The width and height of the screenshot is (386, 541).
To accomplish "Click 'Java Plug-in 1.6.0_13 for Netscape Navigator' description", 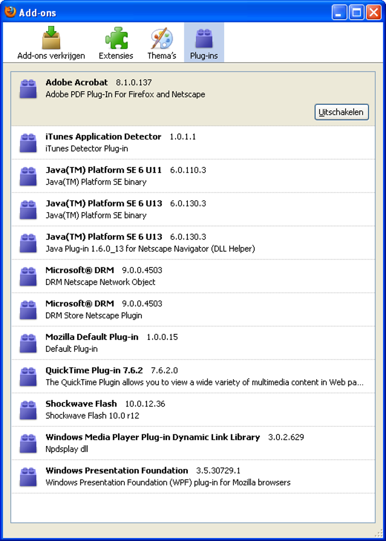I will [150, 249].
